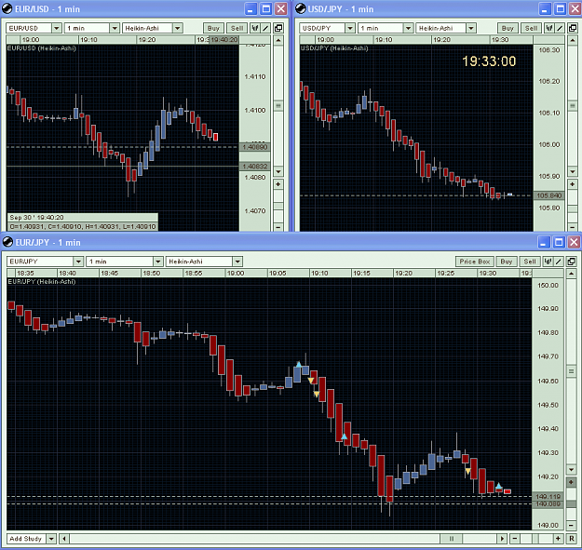Click the horizontal scroll left arrow in EUR/JPY window
582x550 pixels.
coord(64,539)
